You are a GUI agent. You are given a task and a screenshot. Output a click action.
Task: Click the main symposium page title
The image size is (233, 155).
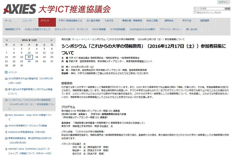(x=143, y=49)
